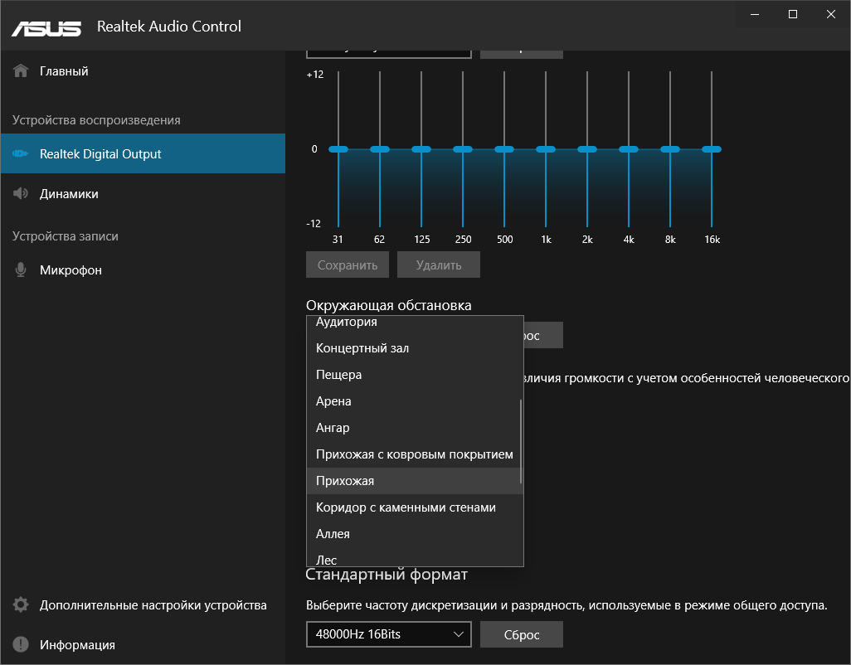Choose Концертный зал from environment list
Viewport: 851px width, 665px height.
(x=416, y=348)
